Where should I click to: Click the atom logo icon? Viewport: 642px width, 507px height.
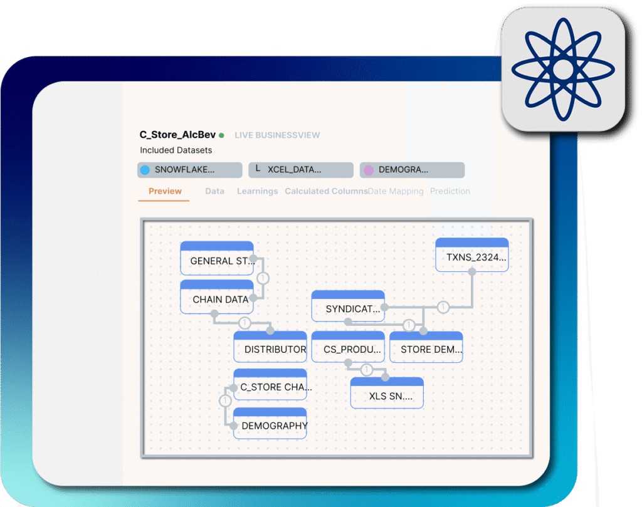pos(563,69)
